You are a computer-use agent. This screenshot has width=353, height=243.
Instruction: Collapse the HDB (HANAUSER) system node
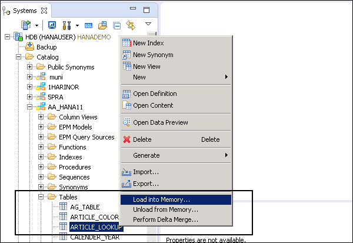click(8, 36)
